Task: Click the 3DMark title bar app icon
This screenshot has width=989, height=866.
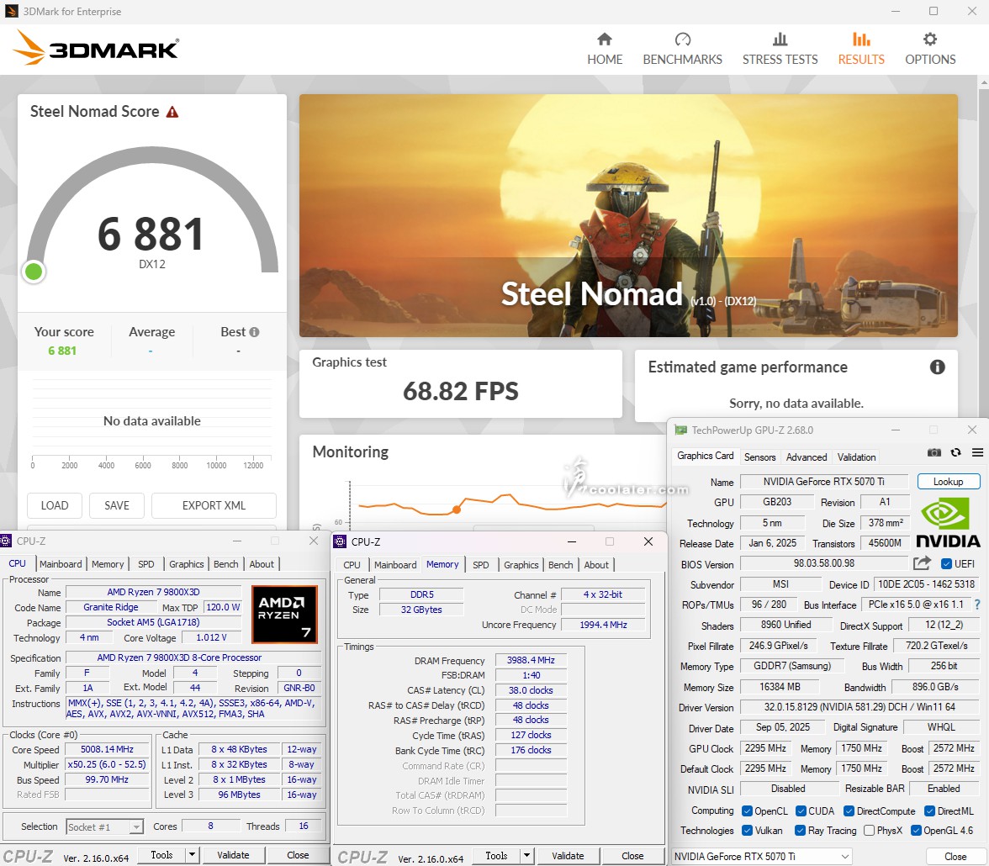Action: point(12,12)
